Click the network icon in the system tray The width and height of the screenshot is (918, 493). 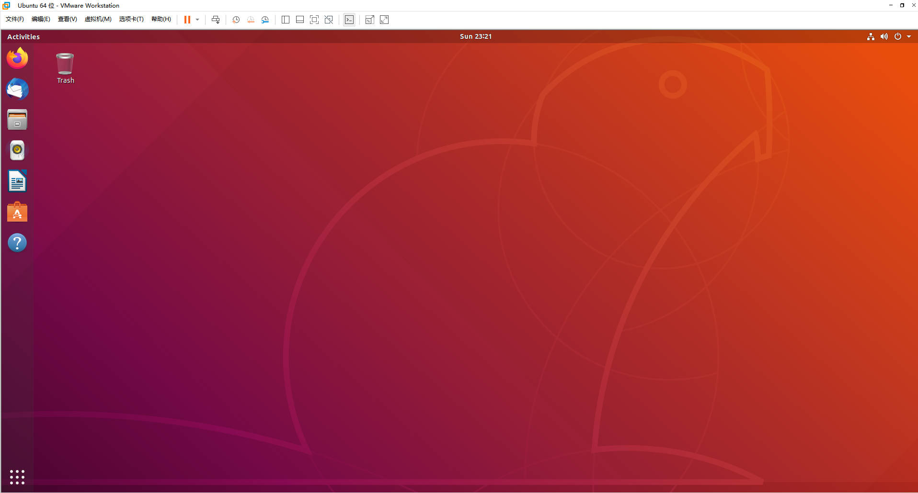pyautogui.click(x=871, y=36)
